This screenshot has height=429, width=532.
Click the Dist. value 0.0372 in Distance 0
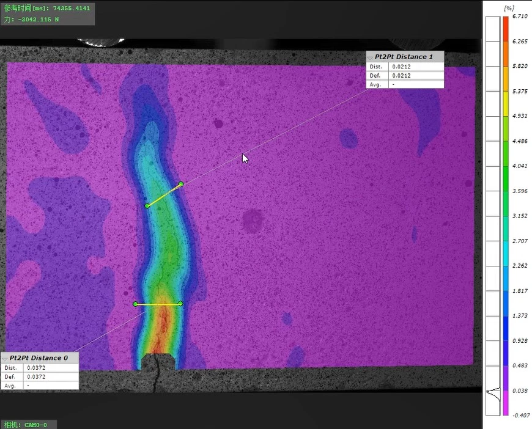(x=51, y=368)
